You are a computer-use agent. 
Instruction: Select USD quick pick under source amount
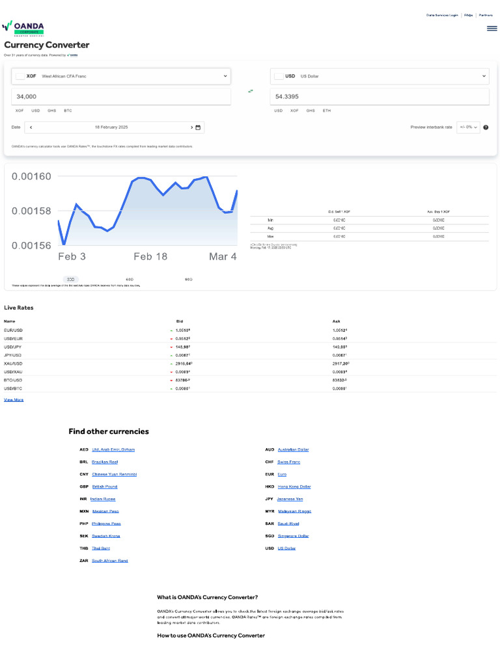pos(36,111)
